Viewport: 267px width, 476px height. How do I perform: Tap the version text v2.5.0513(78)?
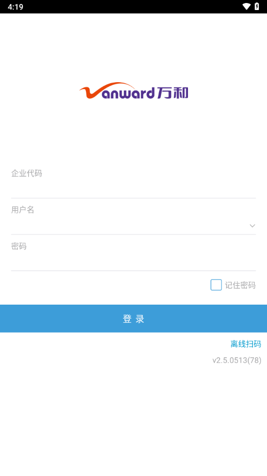[x=236, y=360]
